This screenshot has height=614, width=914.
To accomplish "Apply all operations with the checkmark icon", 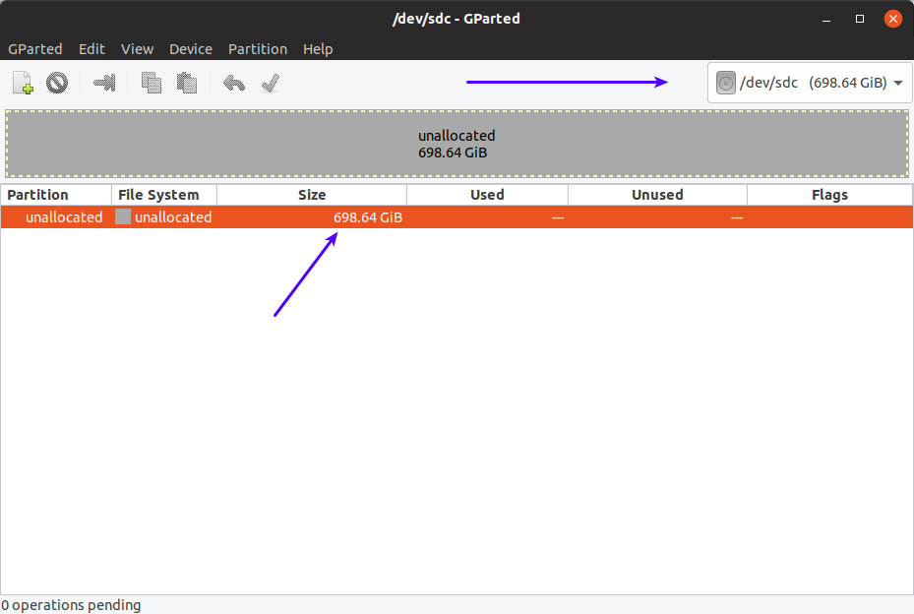I will click(271, 83).
